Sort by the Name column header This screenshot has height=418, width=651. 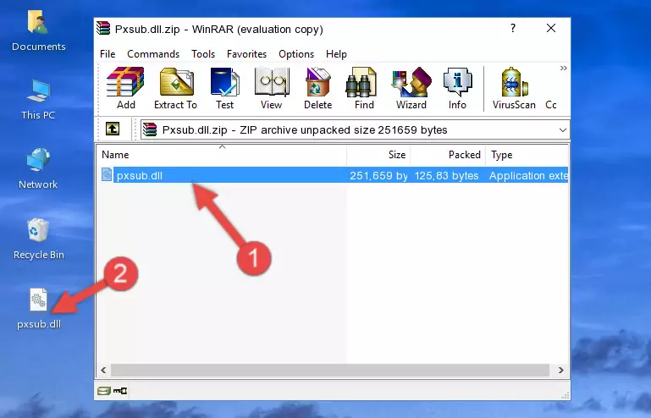pos(222,155)
